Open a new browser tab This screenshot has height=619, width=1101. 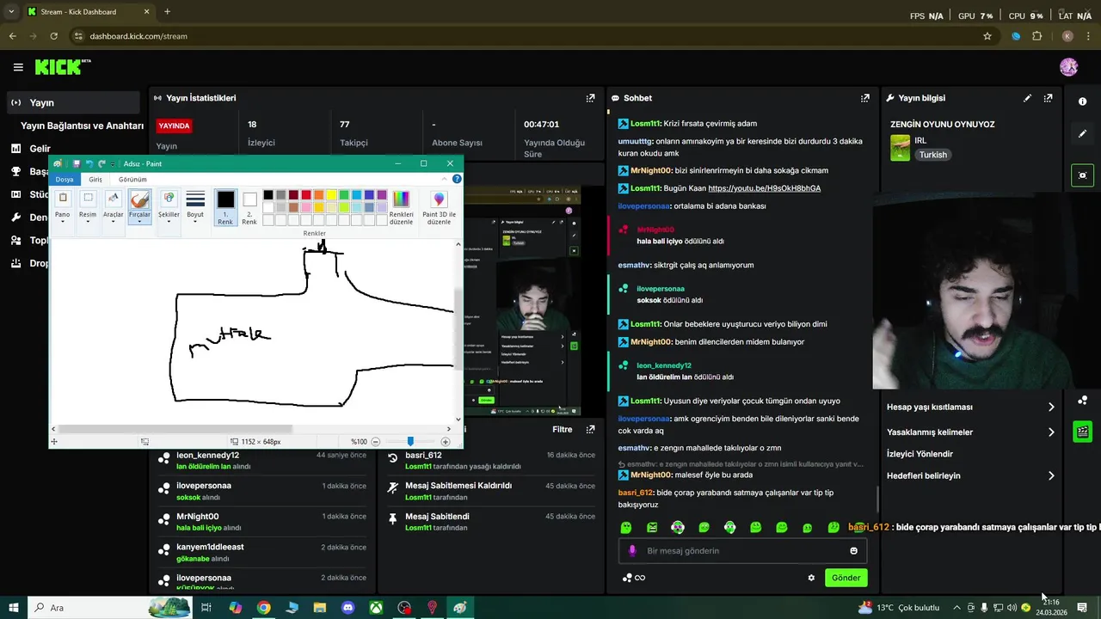point(167,12)
